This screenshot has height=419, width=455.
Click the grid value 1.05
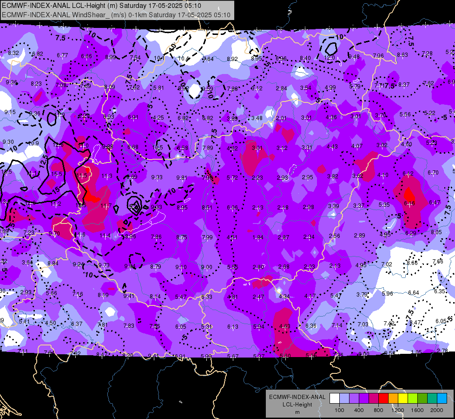pos(416,352)
